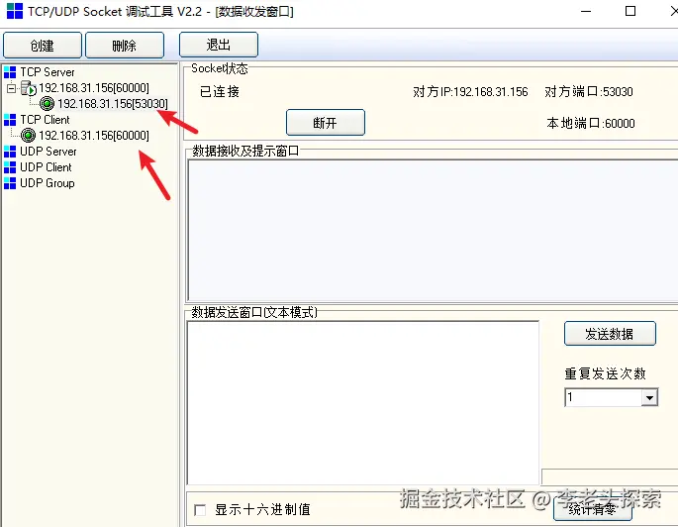Click the 重复发送次数 label

606,373
